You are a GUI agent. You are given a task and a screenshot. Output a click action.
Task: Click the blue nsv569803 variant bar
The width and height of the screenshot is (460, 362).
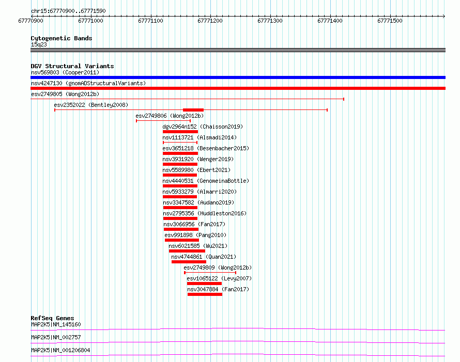coord(238,77)
